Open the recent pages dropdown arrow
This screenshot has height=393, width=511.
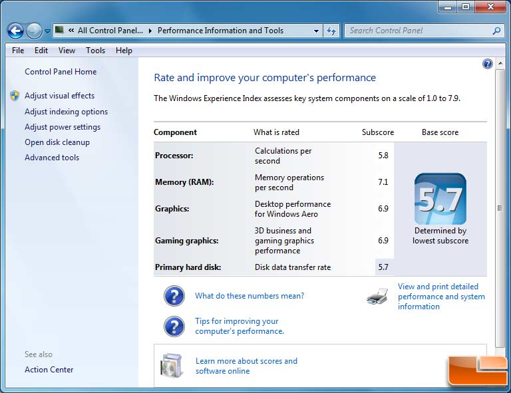pyautogui.click(x=47, y=31)
